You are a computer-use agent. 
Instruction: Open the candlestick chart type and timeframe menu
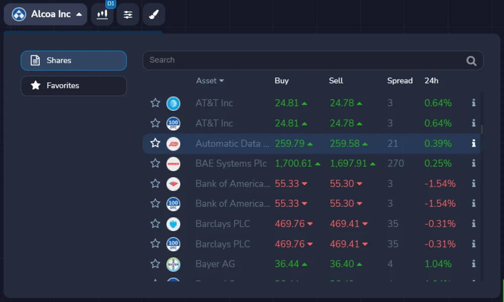[102, 15]
